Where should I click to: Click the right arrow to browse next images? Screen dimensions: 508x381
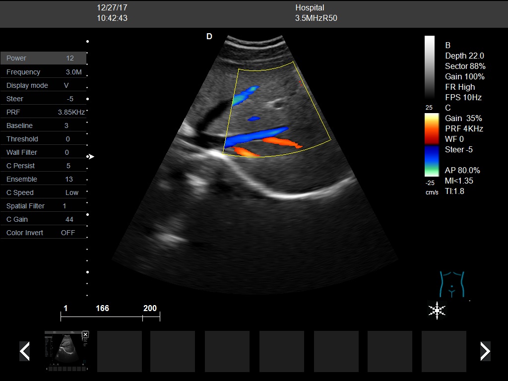[485, 351]
